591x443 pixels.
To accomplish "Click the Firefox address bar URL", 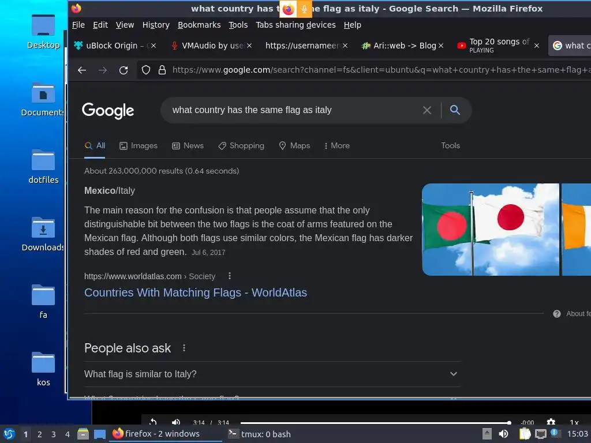I will pos(381,70).
